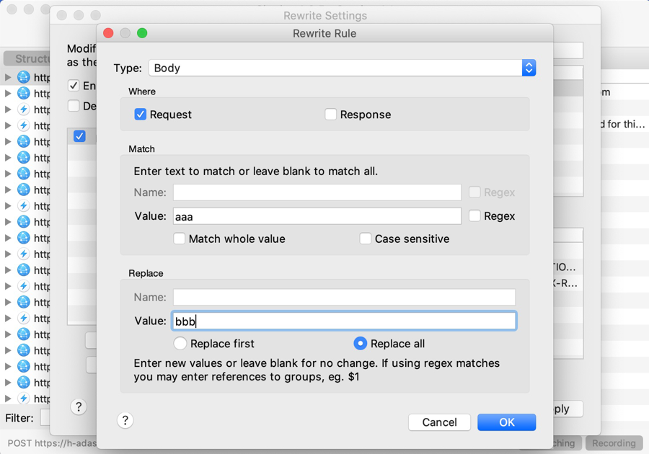Uncheck the Request checkbox

pyautogui.click(x=141, y=115)
